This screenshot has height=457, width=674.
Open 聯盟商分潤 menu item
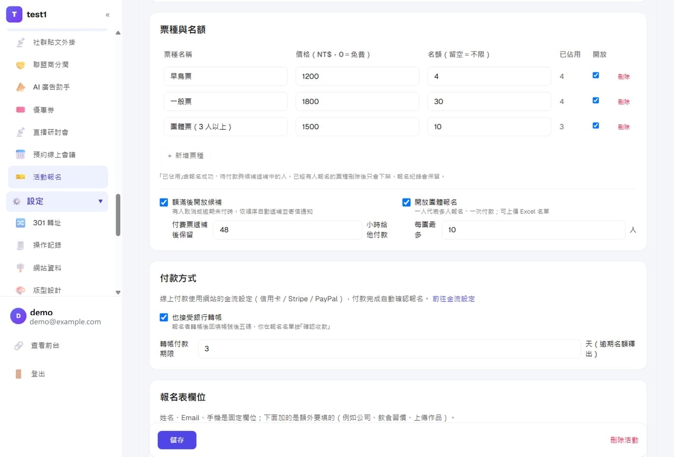58,65
